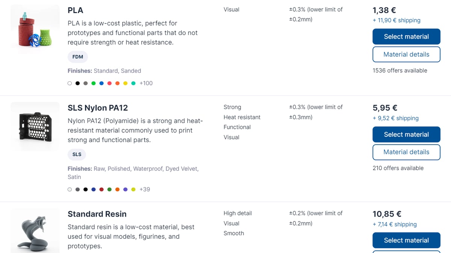This screenshot has width=451, height=253.
Task: Select the Standard Resin material
Action: coord(406,241)
